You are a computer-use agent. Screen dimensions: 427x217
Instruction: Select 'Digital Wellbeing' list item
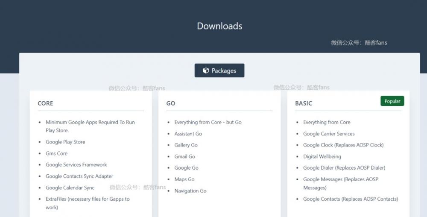click(322, 156)
